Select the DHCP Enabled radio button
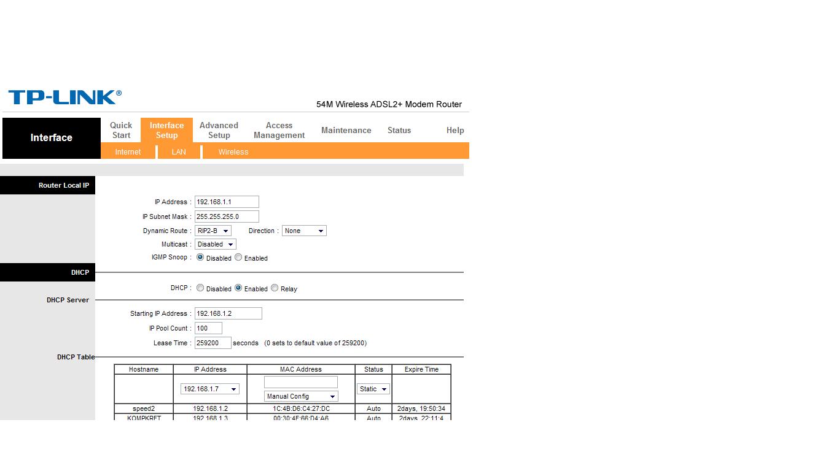 tap(238, 288)
